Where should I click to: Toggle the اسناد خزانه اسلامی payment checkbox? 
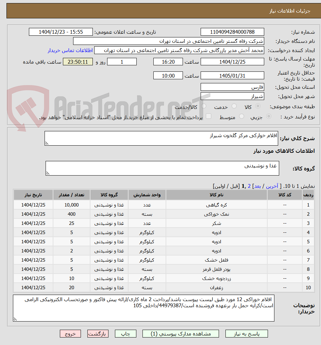[208, 116]
